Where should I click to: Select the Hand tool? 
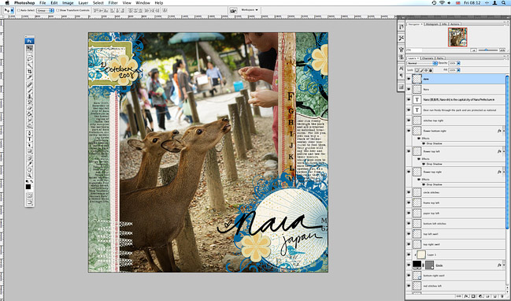pos(29,170)
